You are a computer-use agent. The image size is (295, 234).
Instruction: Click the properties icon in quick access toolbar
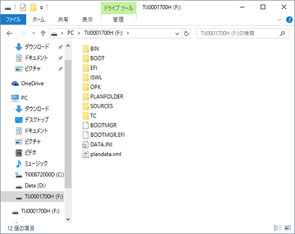pos(23,8)
